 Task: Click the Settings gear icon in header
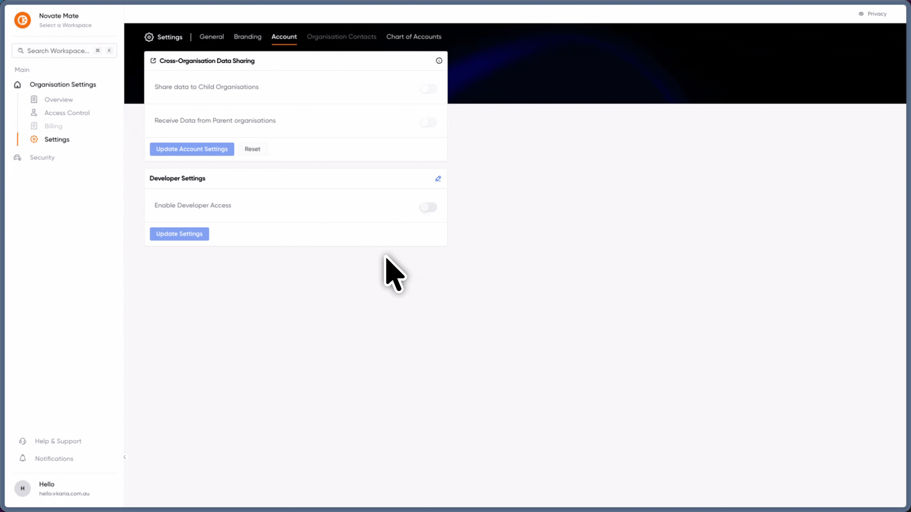point(149,37)
